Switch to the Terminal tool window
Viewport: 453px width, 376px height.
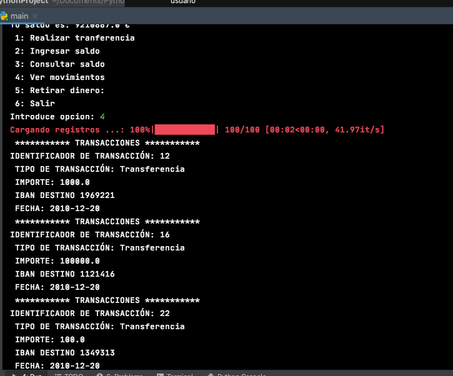[178, 375]
